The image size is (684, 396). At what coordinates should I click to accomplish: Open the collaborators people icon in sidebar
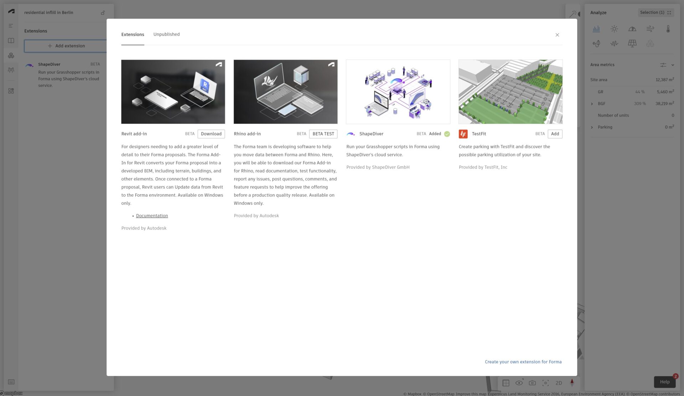(11, 70)
